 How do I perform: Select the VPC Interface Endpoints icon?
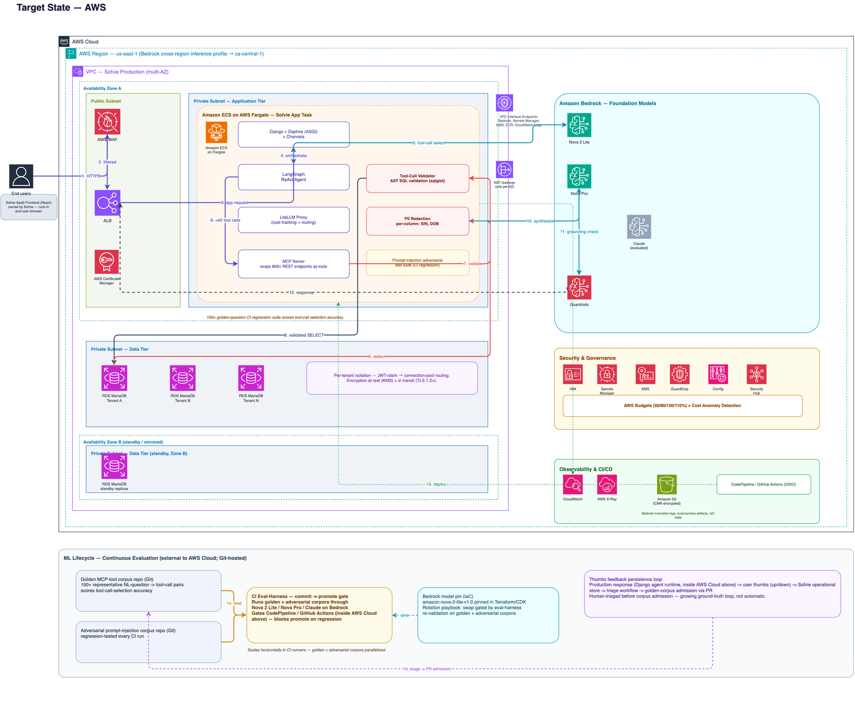[x=504, y=103]
